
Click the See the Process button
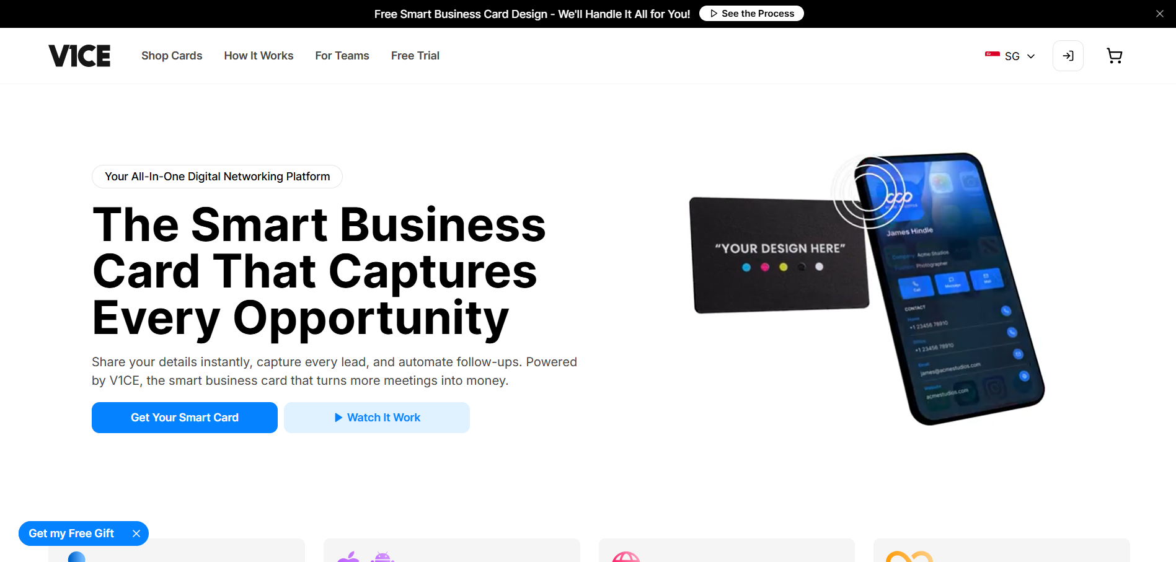tap(751, 14)
